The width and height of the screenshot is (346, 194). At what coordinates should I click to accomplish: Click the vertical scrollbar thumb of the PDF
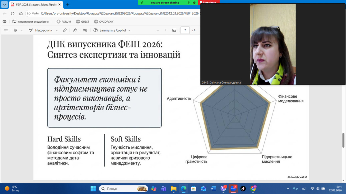343,140
